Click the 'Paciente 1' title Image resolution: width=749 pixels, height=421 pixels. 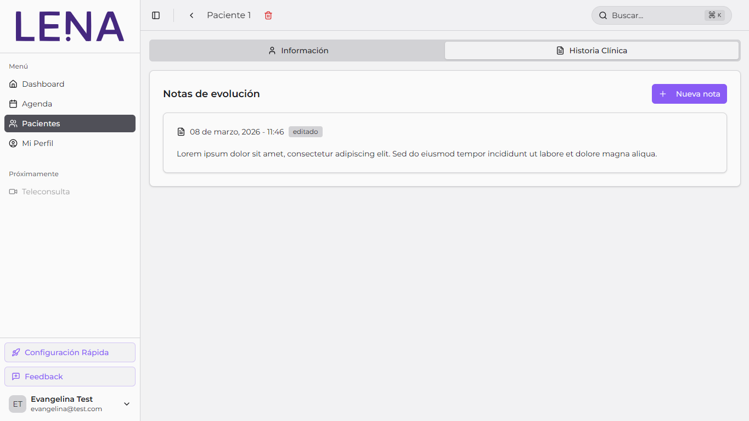pyautogui.click(x=229, y=15)
